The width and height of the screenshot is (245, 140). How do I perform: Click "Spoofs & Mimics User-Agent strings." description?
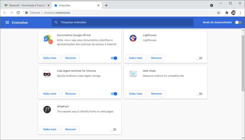79,76
